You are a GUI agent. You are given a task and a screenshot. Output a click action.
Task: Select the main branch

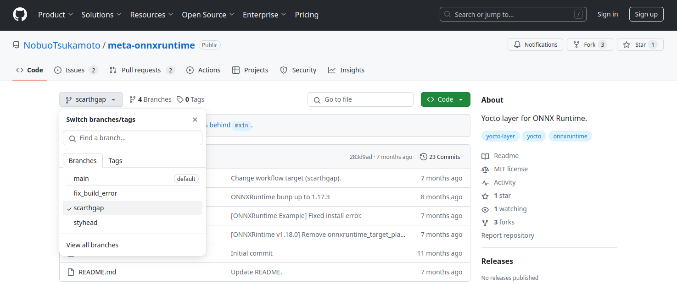tap(81, 179)
